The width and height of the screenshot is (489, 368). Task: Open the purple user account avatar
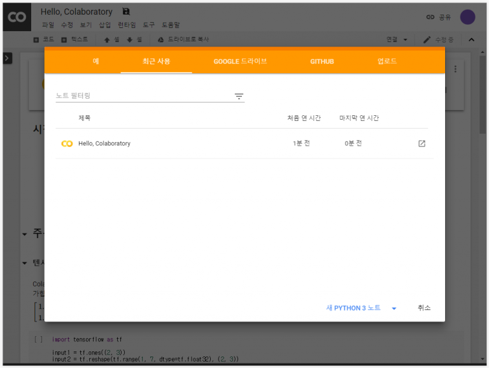tap(467, 17)
